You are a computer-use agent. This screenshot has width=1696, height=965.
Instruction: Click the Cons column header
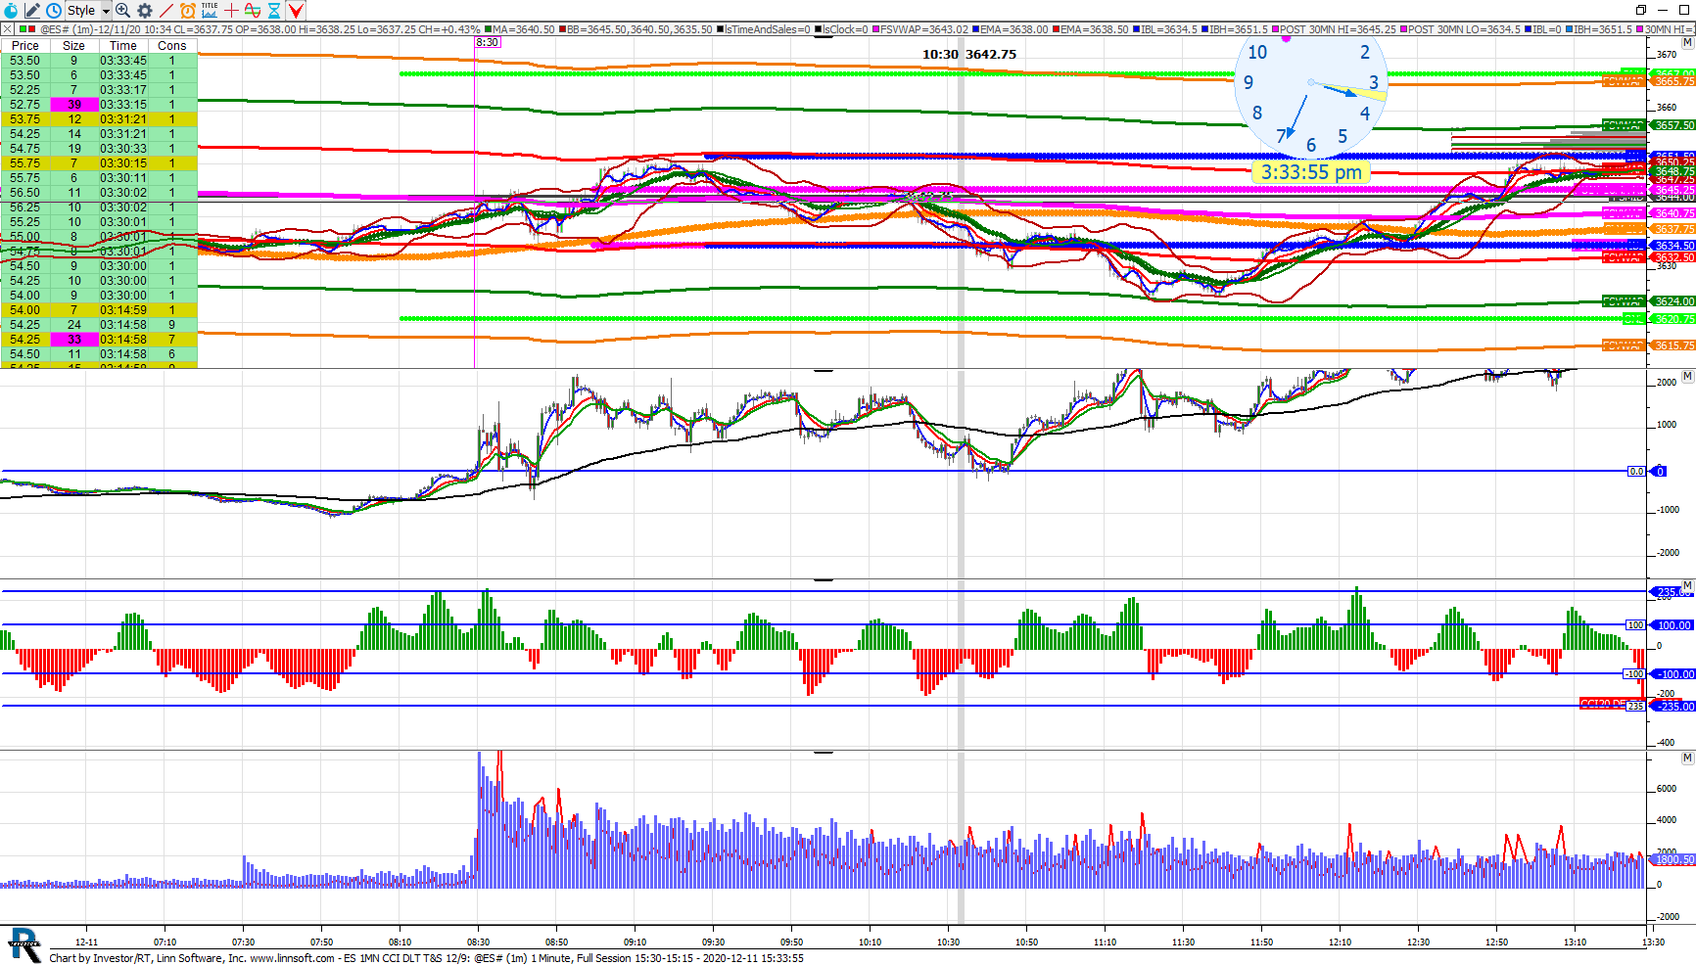(x=172, y=45)
